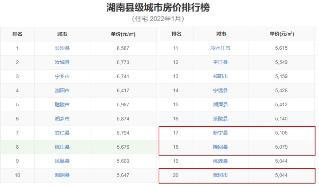Click the left table's 排名 header

pyautogui.click(x=17, y=34)
